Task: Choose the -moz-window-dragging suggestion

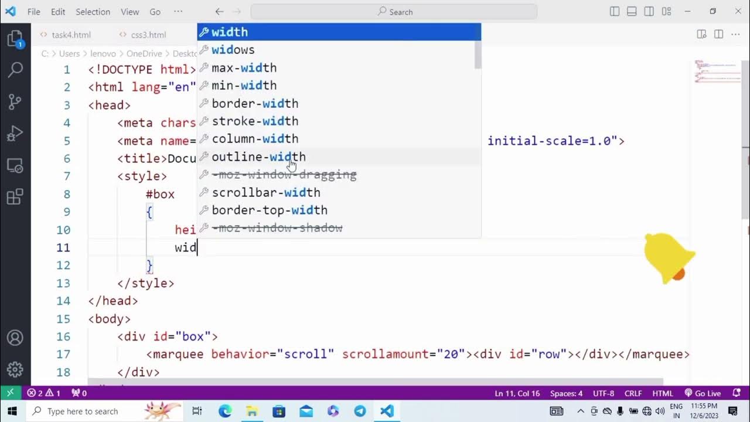Action: tap(339, 175)
